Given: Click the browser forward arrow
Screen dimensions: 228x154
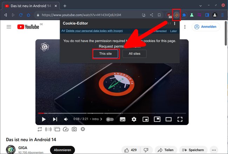Looking at the screenshot, I should pos(13,15).
